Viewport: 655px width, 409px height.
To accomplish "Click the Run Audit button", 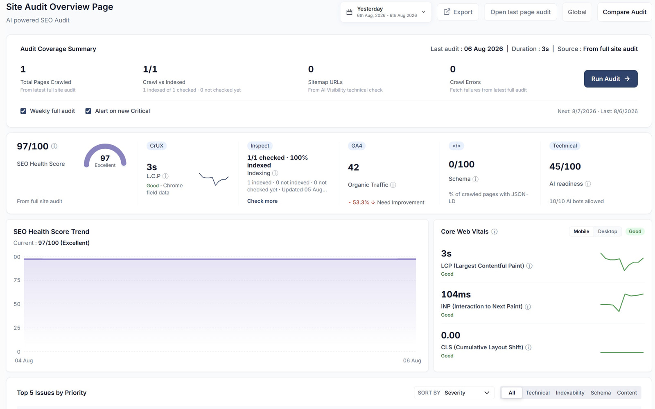I will click(x=610, y=79).
